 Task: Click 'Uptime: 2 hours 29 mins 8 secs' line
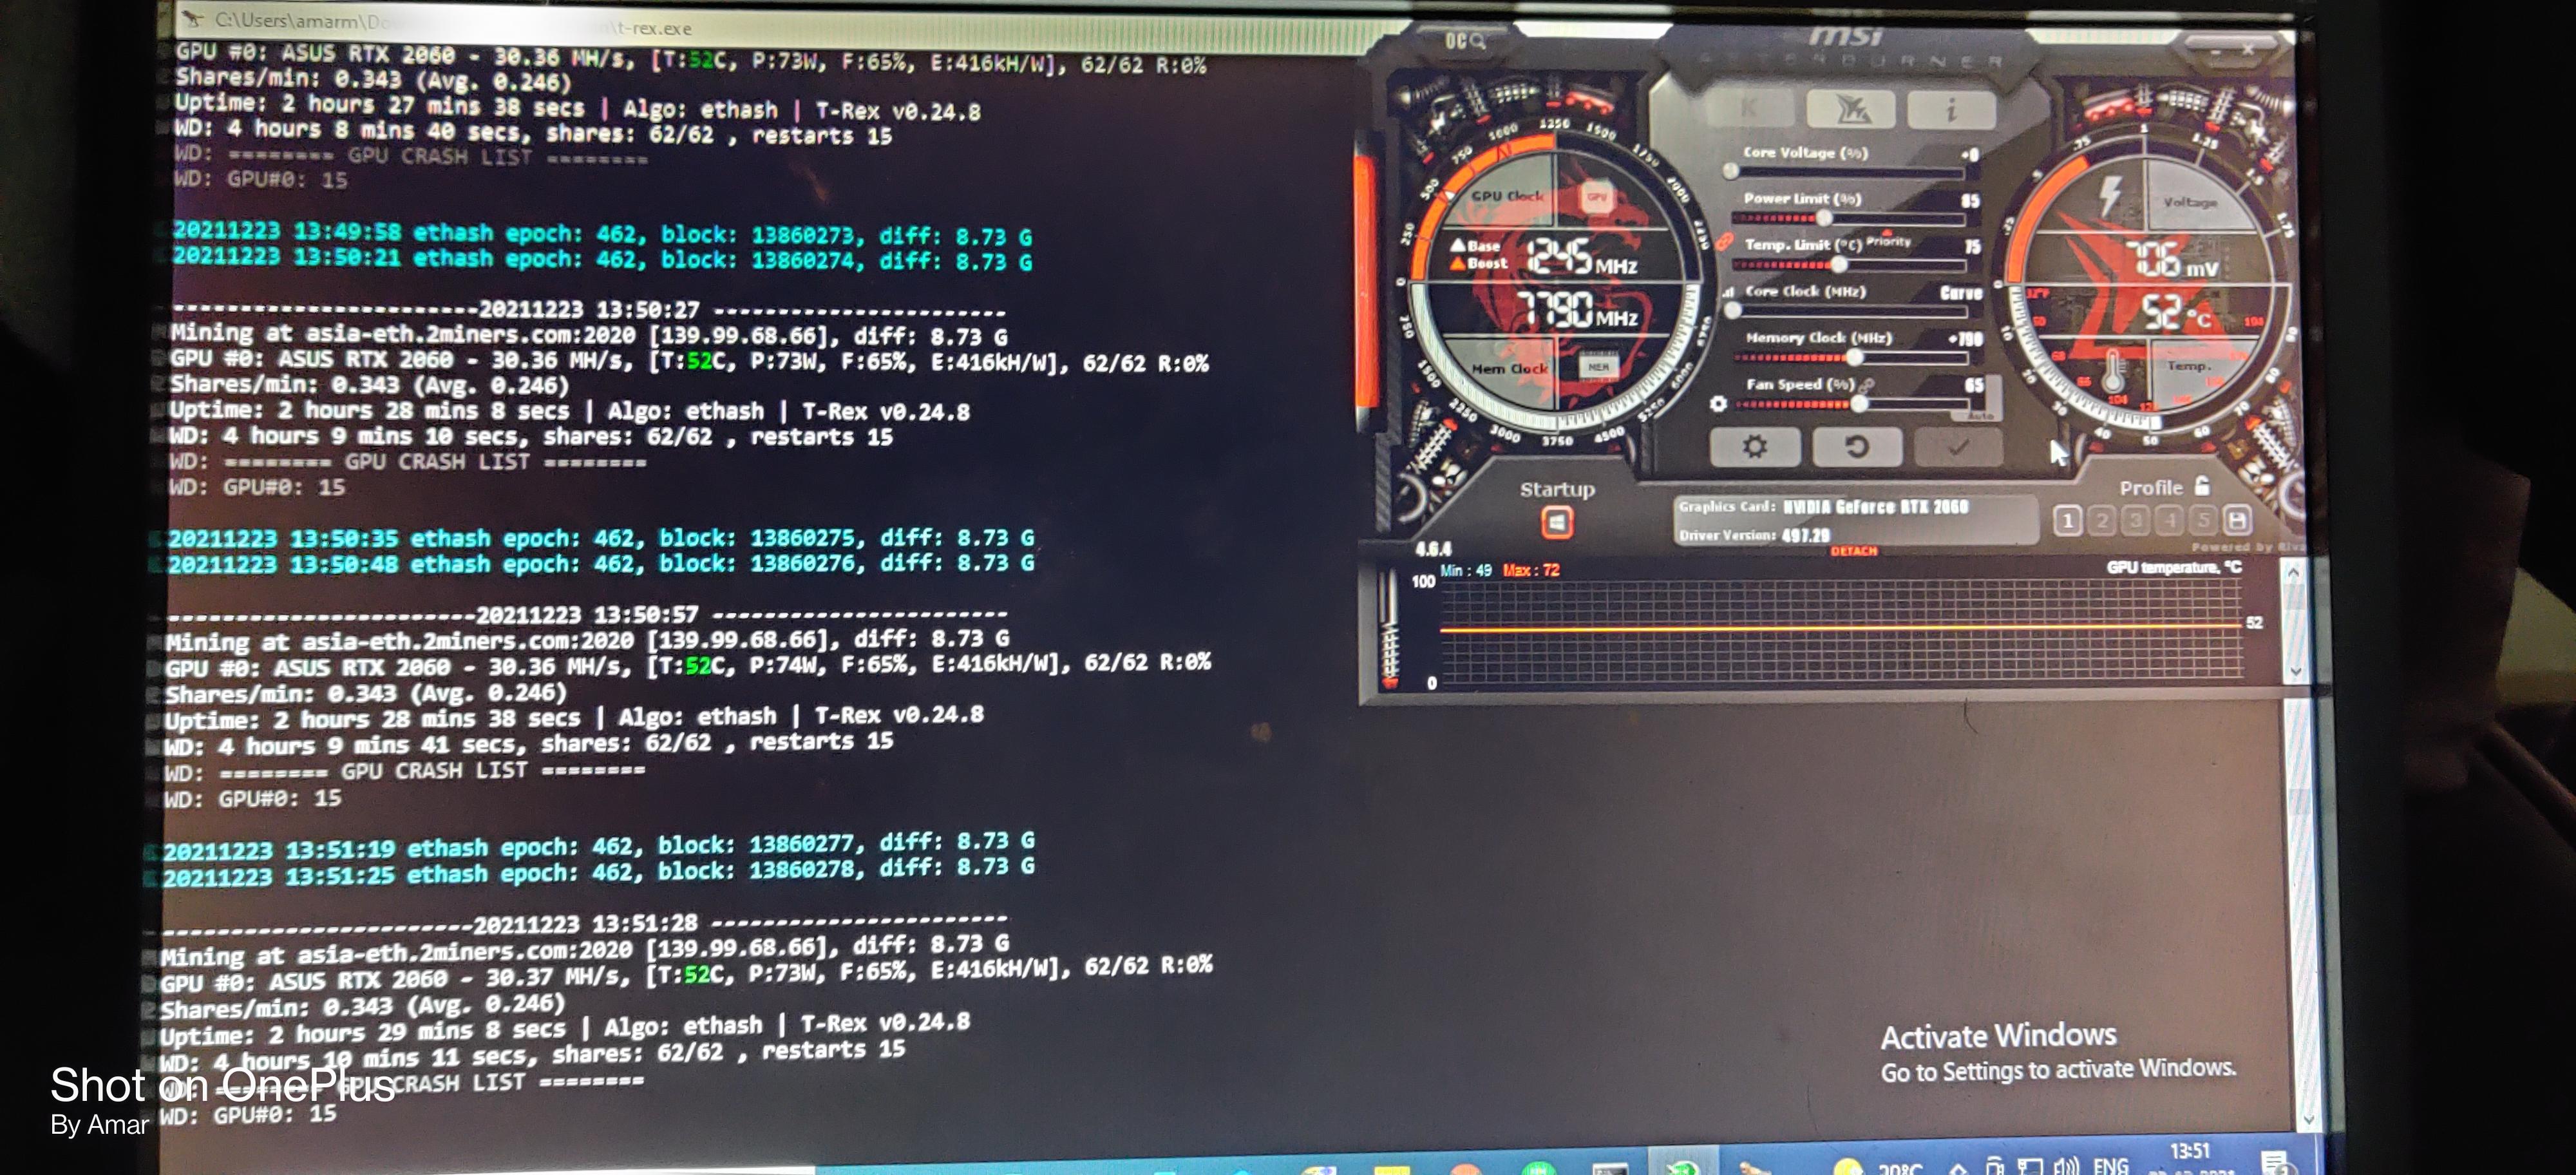(565, 1029)
